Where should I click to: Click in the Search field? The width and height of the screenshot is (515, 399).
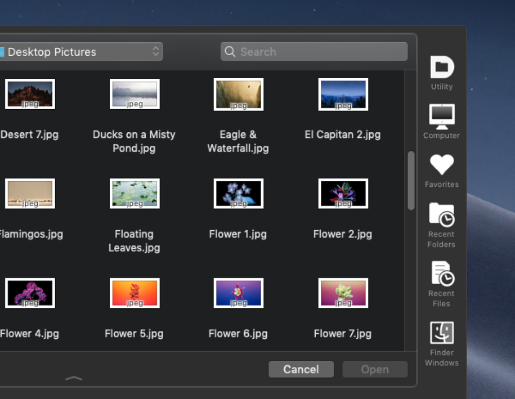coord(319,52)
